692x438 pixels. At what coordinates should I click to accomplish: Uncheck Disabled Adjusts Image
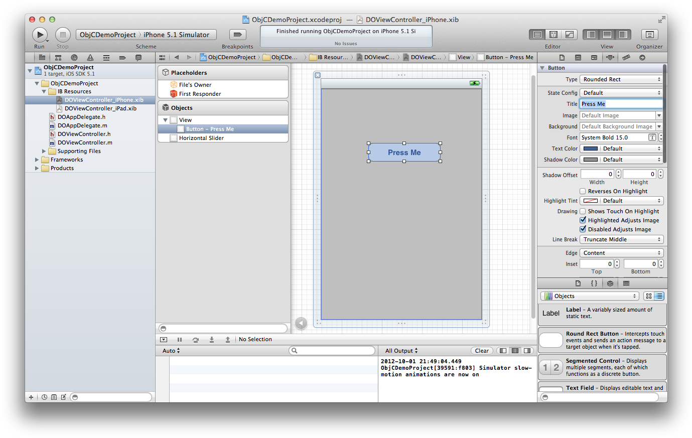(x=583, y=229)
